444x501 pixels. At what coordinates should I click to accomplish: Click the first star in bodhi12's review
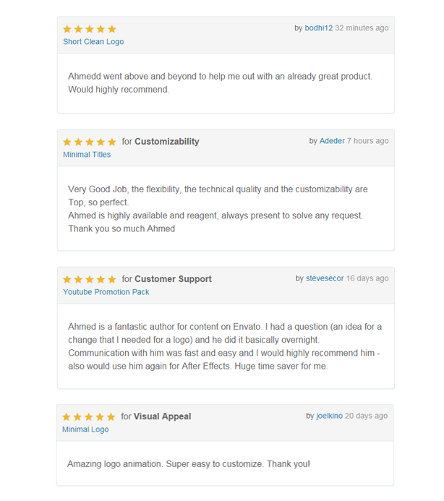(x=67, y=30)
